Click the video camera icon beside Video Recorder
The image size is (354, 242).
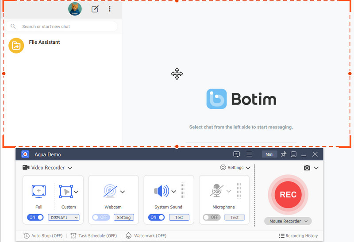pyautogui.click(x=26, y=168)
